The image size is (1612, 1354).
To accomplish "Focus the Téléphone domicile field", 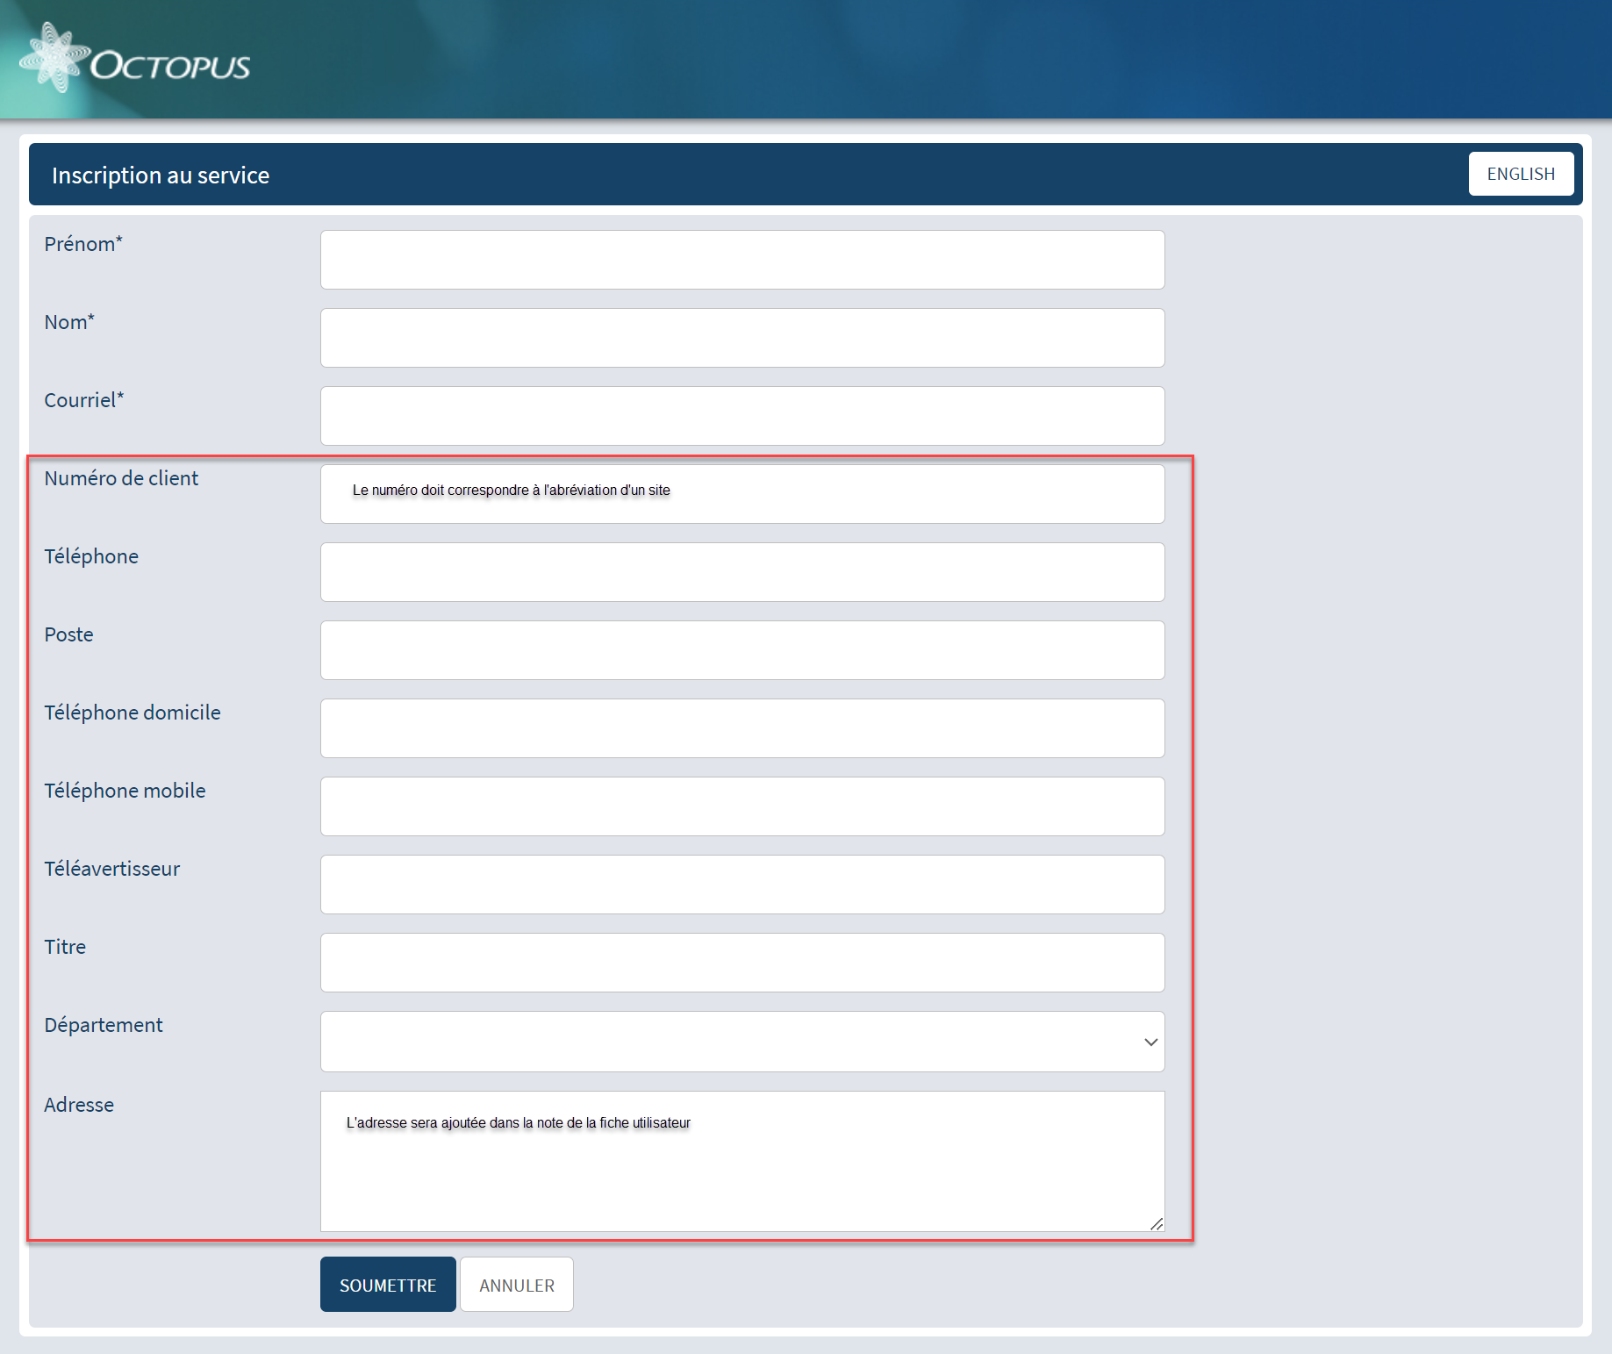I will (x=742, y=728).
